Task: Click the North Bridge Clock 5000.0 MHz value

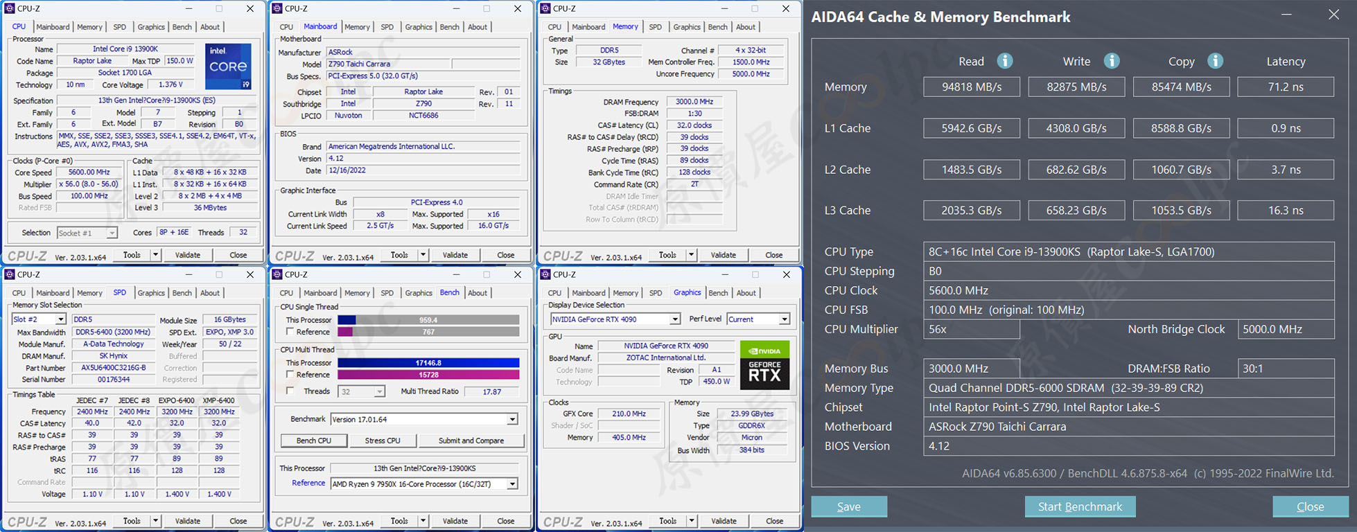Action: coord(1286,330)
